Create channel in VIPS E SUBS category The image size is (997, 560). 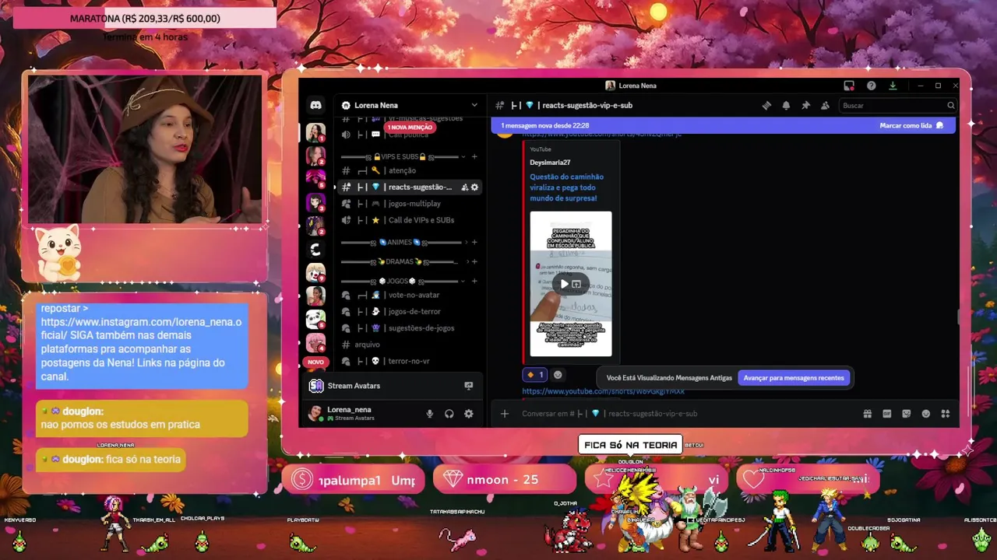(x=474, y=156)
